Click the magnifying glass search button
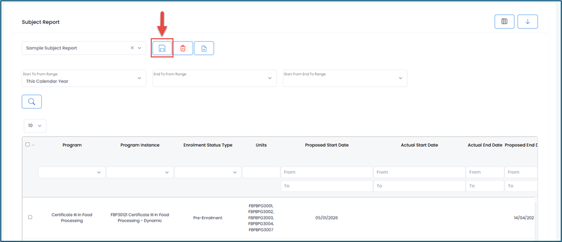The image size is (562, 242). tap(32, 102)
